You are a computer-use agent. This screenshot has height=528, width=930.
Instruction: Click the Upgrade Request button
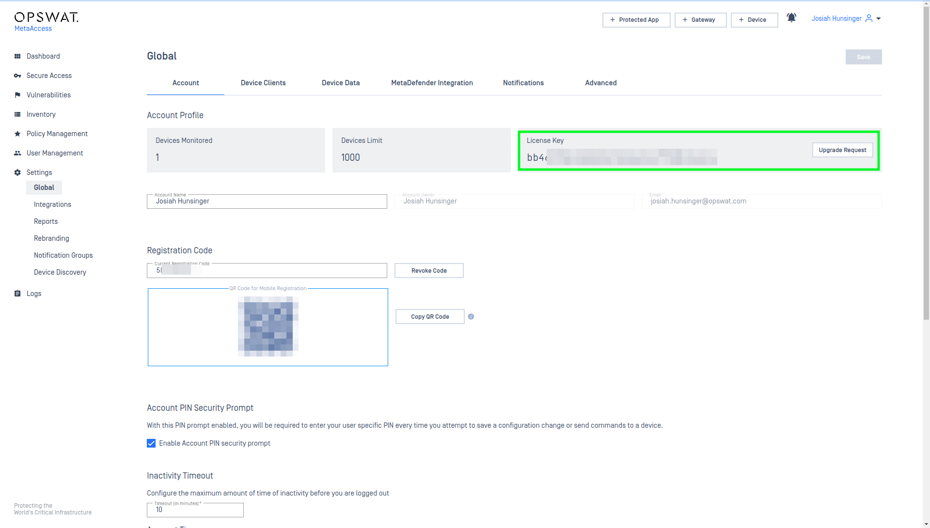pyautogui.click(x=842, y=150)
